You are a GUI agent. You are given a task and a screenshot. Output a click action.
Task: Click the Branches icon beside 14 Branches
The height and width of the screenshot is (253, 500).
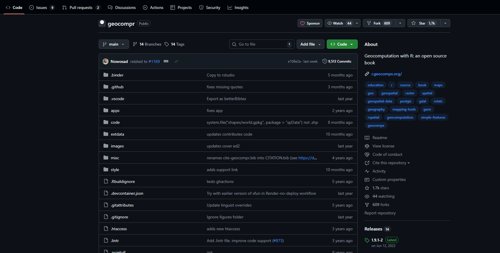[135, 44]
